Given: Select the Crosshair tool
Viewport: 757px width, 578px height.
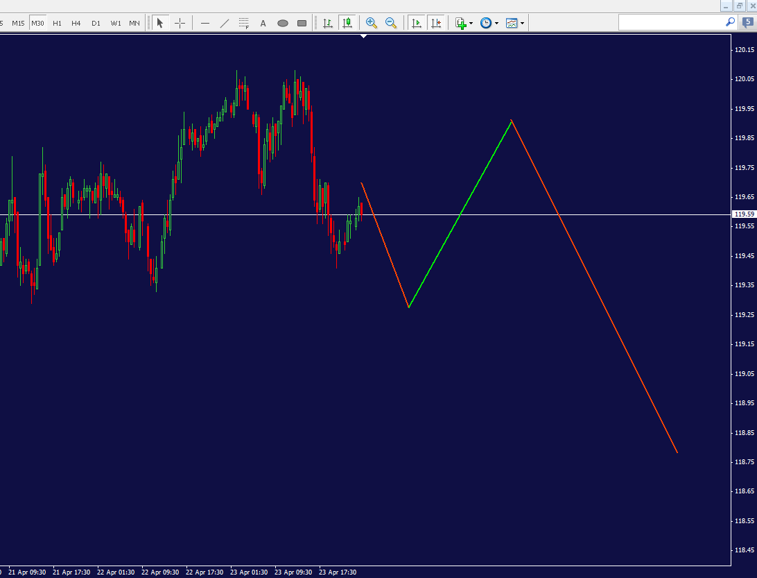Looking at the screenshot, I should point(180,22).
